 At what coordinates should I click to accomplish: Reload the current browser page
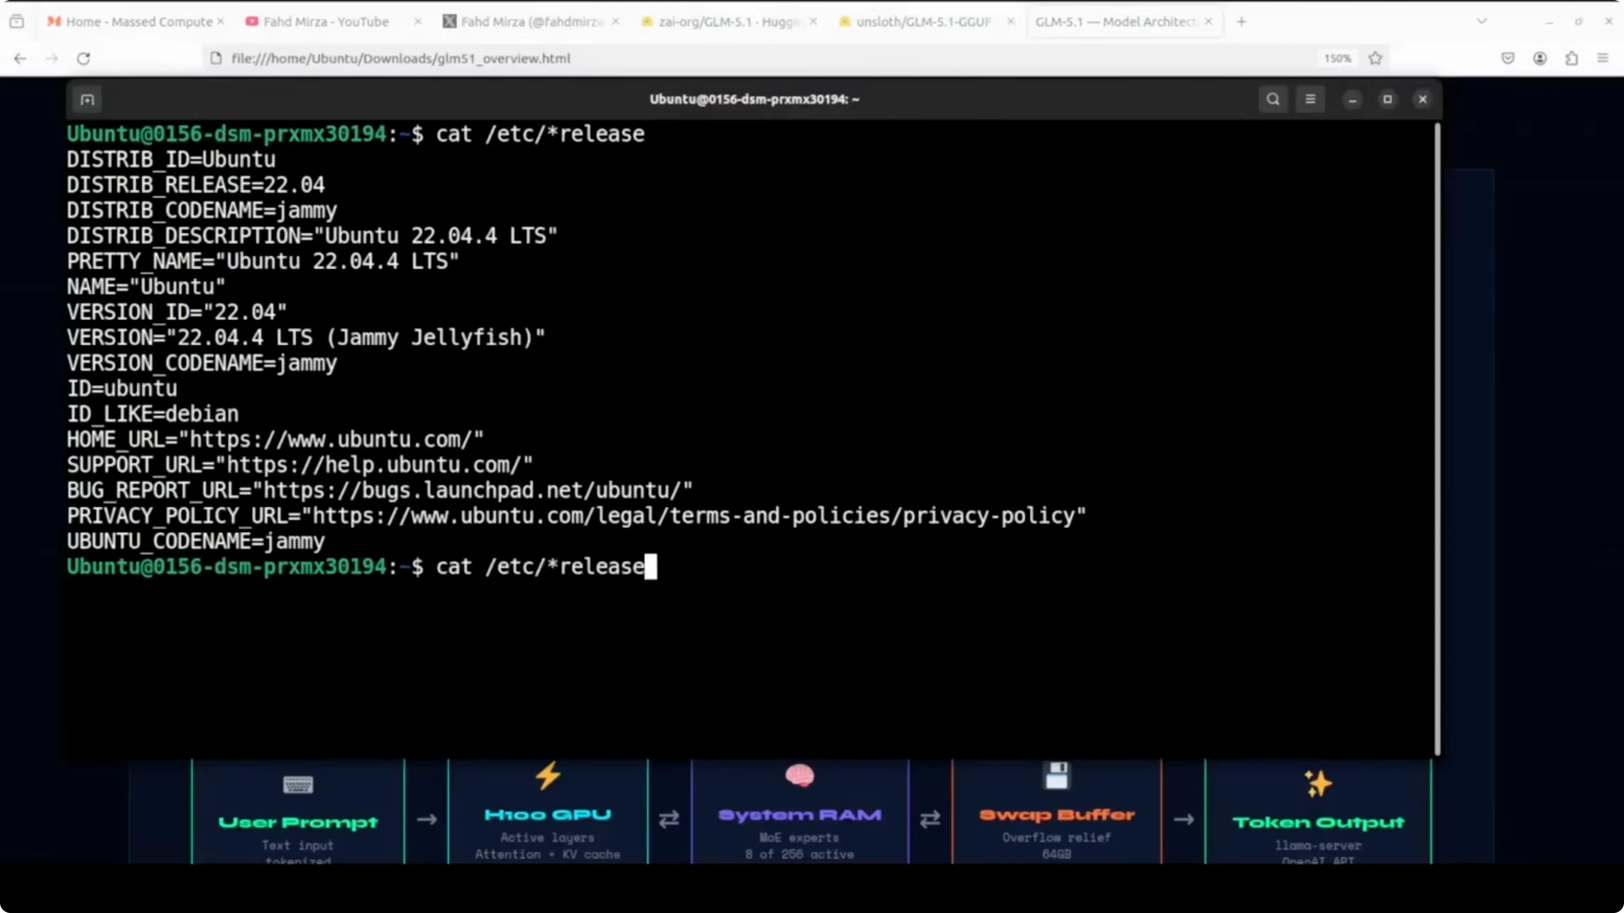click(83, 59)
